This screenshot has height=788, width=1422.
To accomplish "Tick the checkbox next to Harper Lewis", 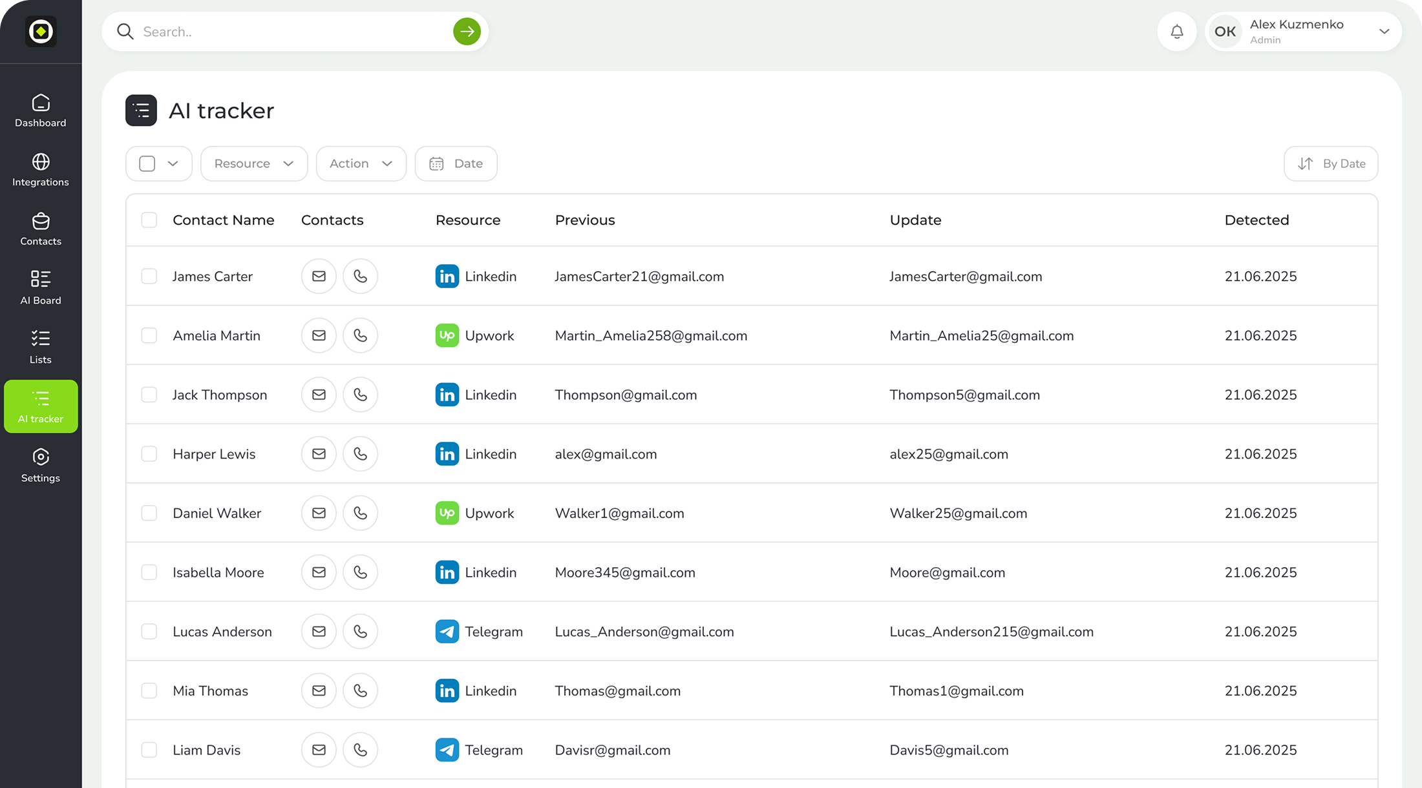I will click(149, 454).
